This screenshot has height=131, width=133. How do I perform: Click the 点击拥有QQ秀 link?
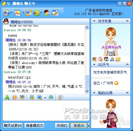(111, 47)
